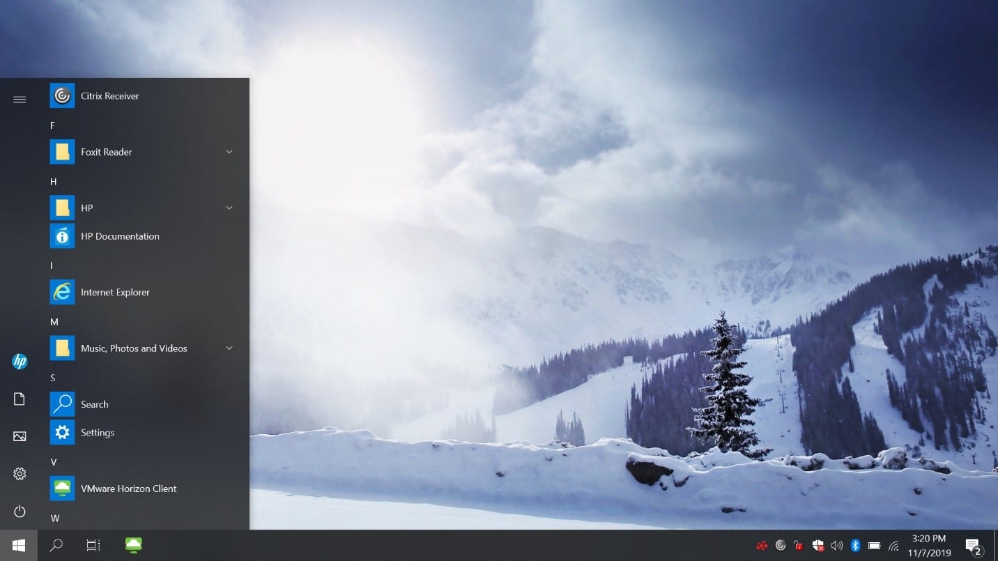The height and width of the screenshot is (561, 998).
Task: Click the letter M section header
Action: pyautogui.click(x=54, y=322)
